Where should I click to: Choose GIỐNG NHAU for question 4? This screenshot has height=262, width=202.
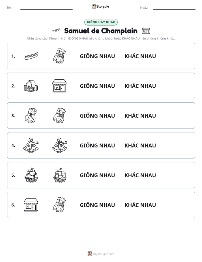point(97,145)
